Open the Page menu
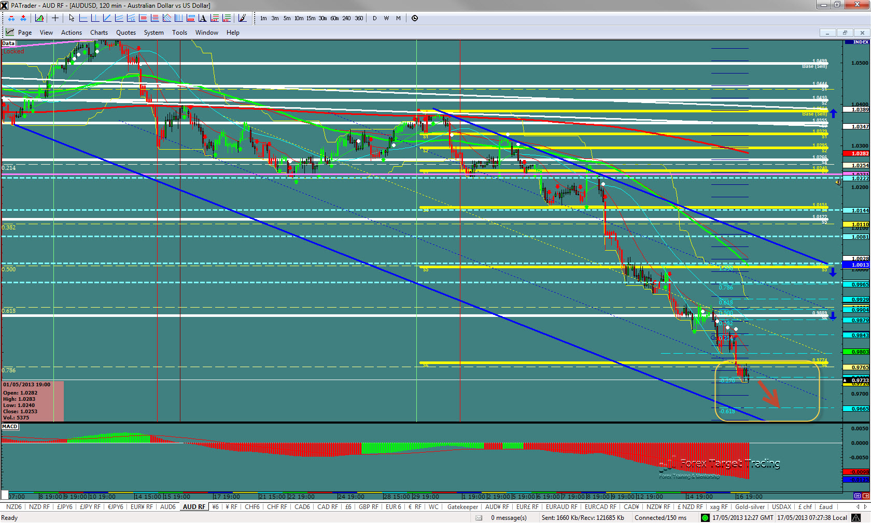Screen dimensions: 871x523 pyautogui.click(x=25, y=32)
